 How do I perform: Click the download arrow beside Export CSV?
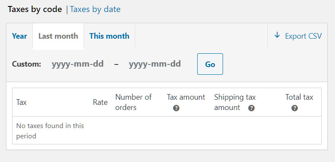click(x=277, y=35)
